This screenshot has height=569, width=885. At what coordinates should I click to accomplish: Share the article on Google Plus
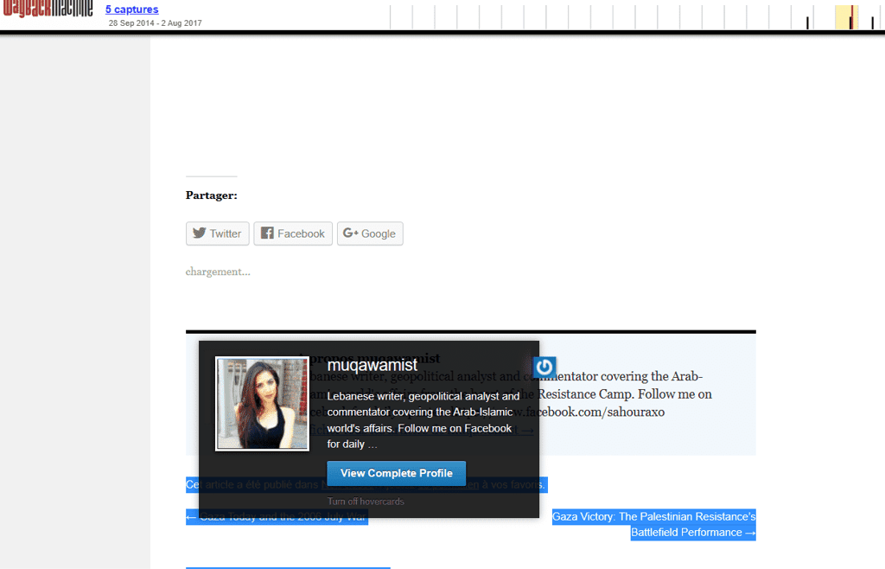[370, 233]
